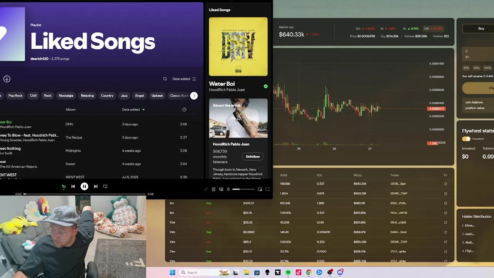Toggle the green liked checkmark for Water Boi
This screenshot has width=494, height=278.
[x=266, y=86]
